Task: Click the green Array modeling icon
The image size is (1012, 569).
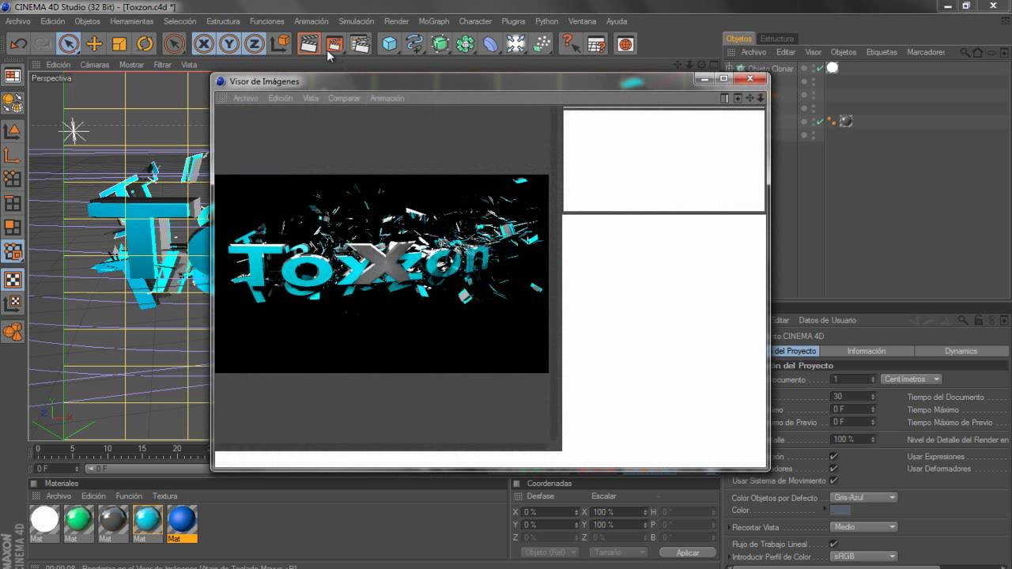Action: pos(466,44)
